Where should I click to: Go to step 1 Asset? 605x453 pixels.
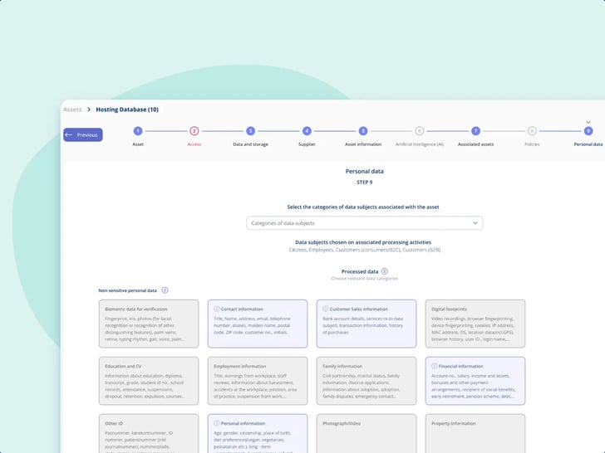click(138, 131)
